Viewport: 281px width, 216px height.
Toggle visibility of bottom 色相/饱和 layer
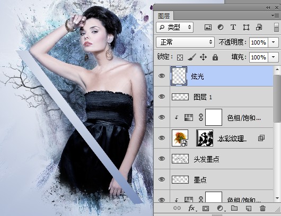(x=162, y=200)
